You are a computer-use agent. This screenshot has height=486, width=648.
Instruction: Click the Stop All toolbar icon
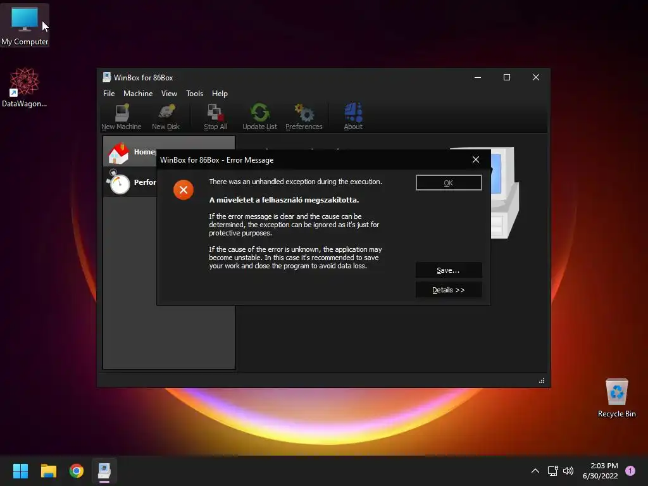[x=215, y=117]
